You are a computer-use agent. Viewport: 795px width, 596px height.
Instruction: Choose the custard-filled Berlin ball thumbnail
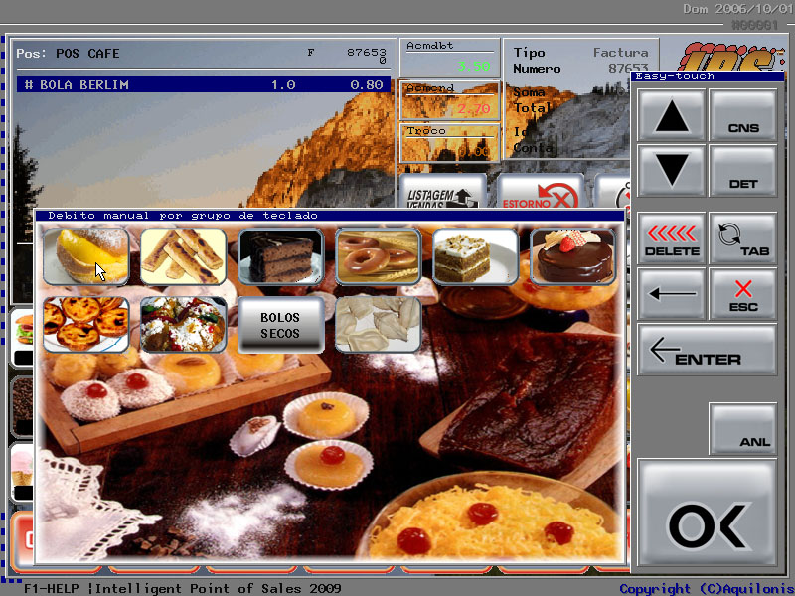click(x=85, y=257)
